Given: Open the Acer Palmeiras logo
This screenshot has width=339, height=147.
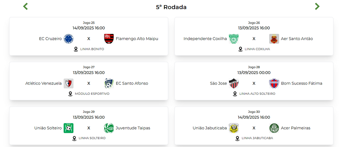Looking at the screenshot, I should [x=274, y=128].
